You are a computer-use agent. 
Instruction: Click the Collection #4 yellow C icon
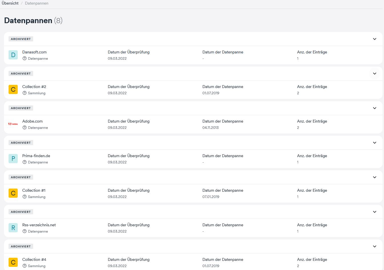point(13,262)
